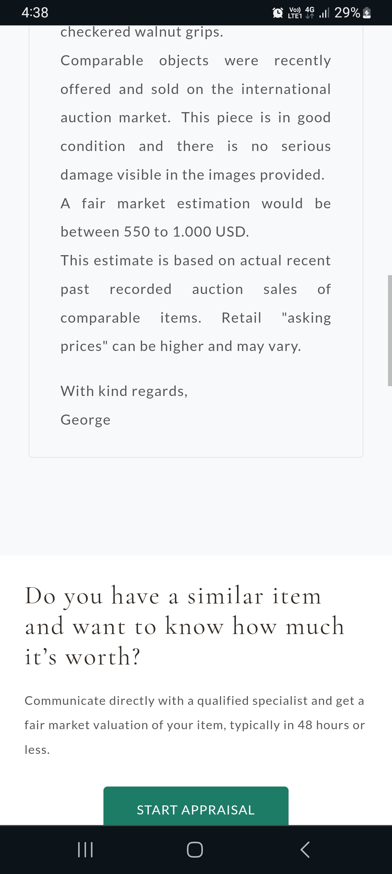The height and width of the screenshot is (874, 392).
Task: Tap the charging battery icon
Action: [367, 13]
